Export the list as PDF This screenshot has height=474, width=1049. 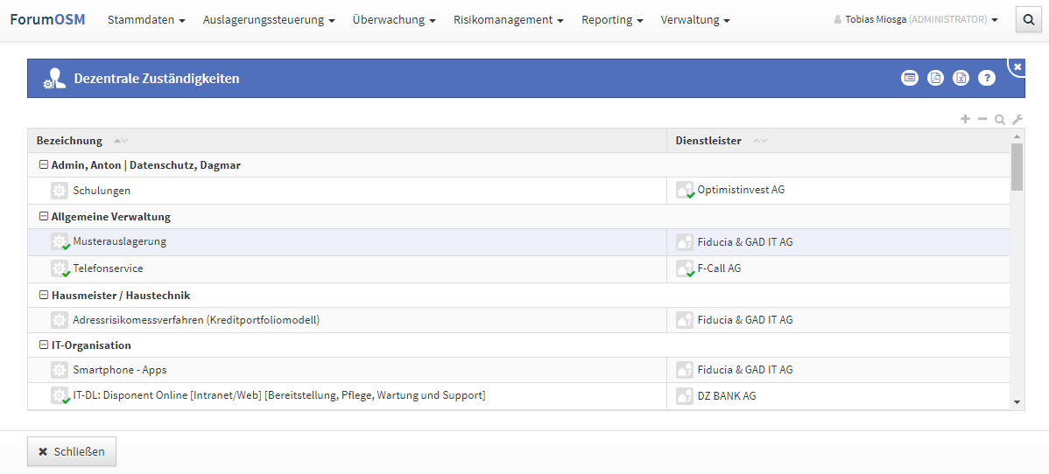click(x=935, y=78)
